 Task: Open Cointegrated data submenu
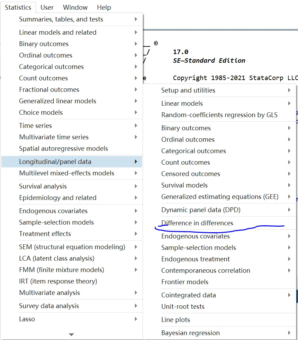(219, 295)
